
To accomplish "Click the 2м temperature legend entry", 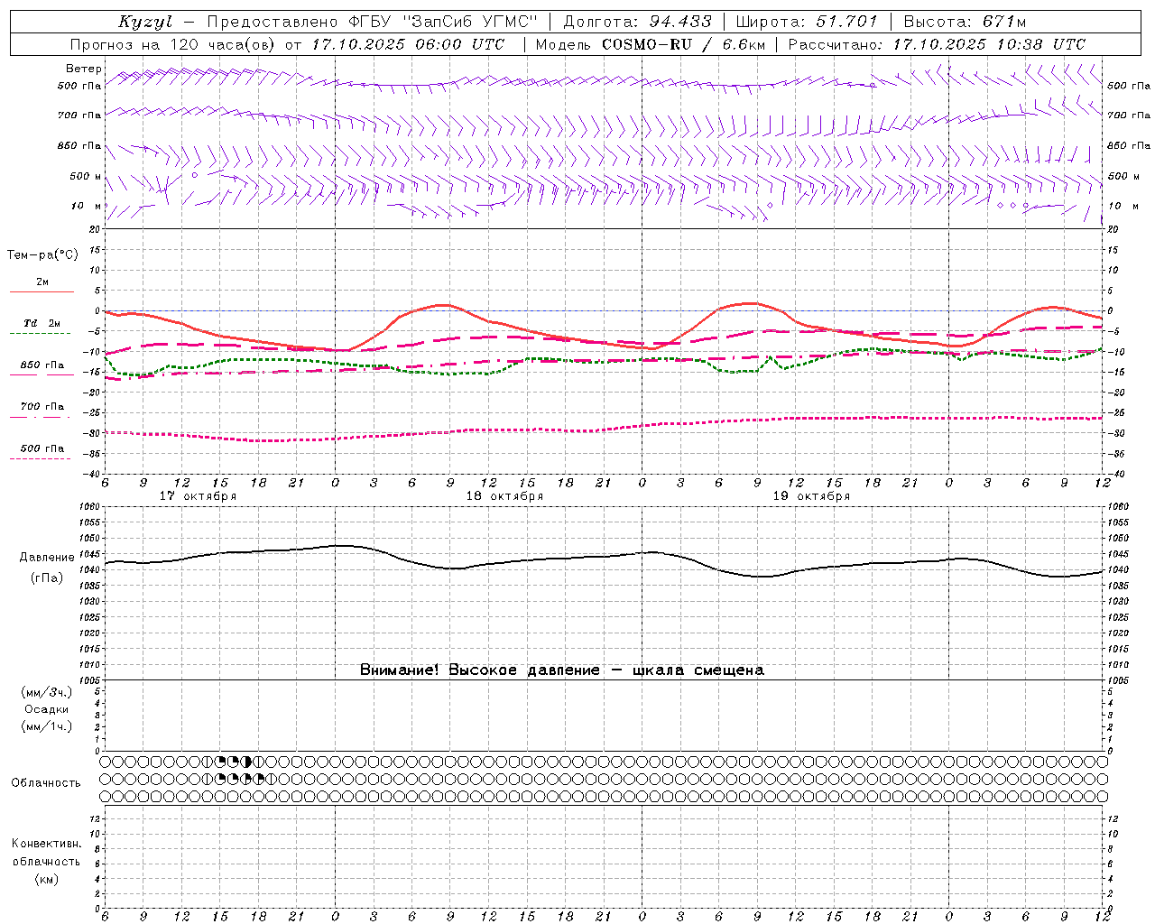I will pos(42,282).
